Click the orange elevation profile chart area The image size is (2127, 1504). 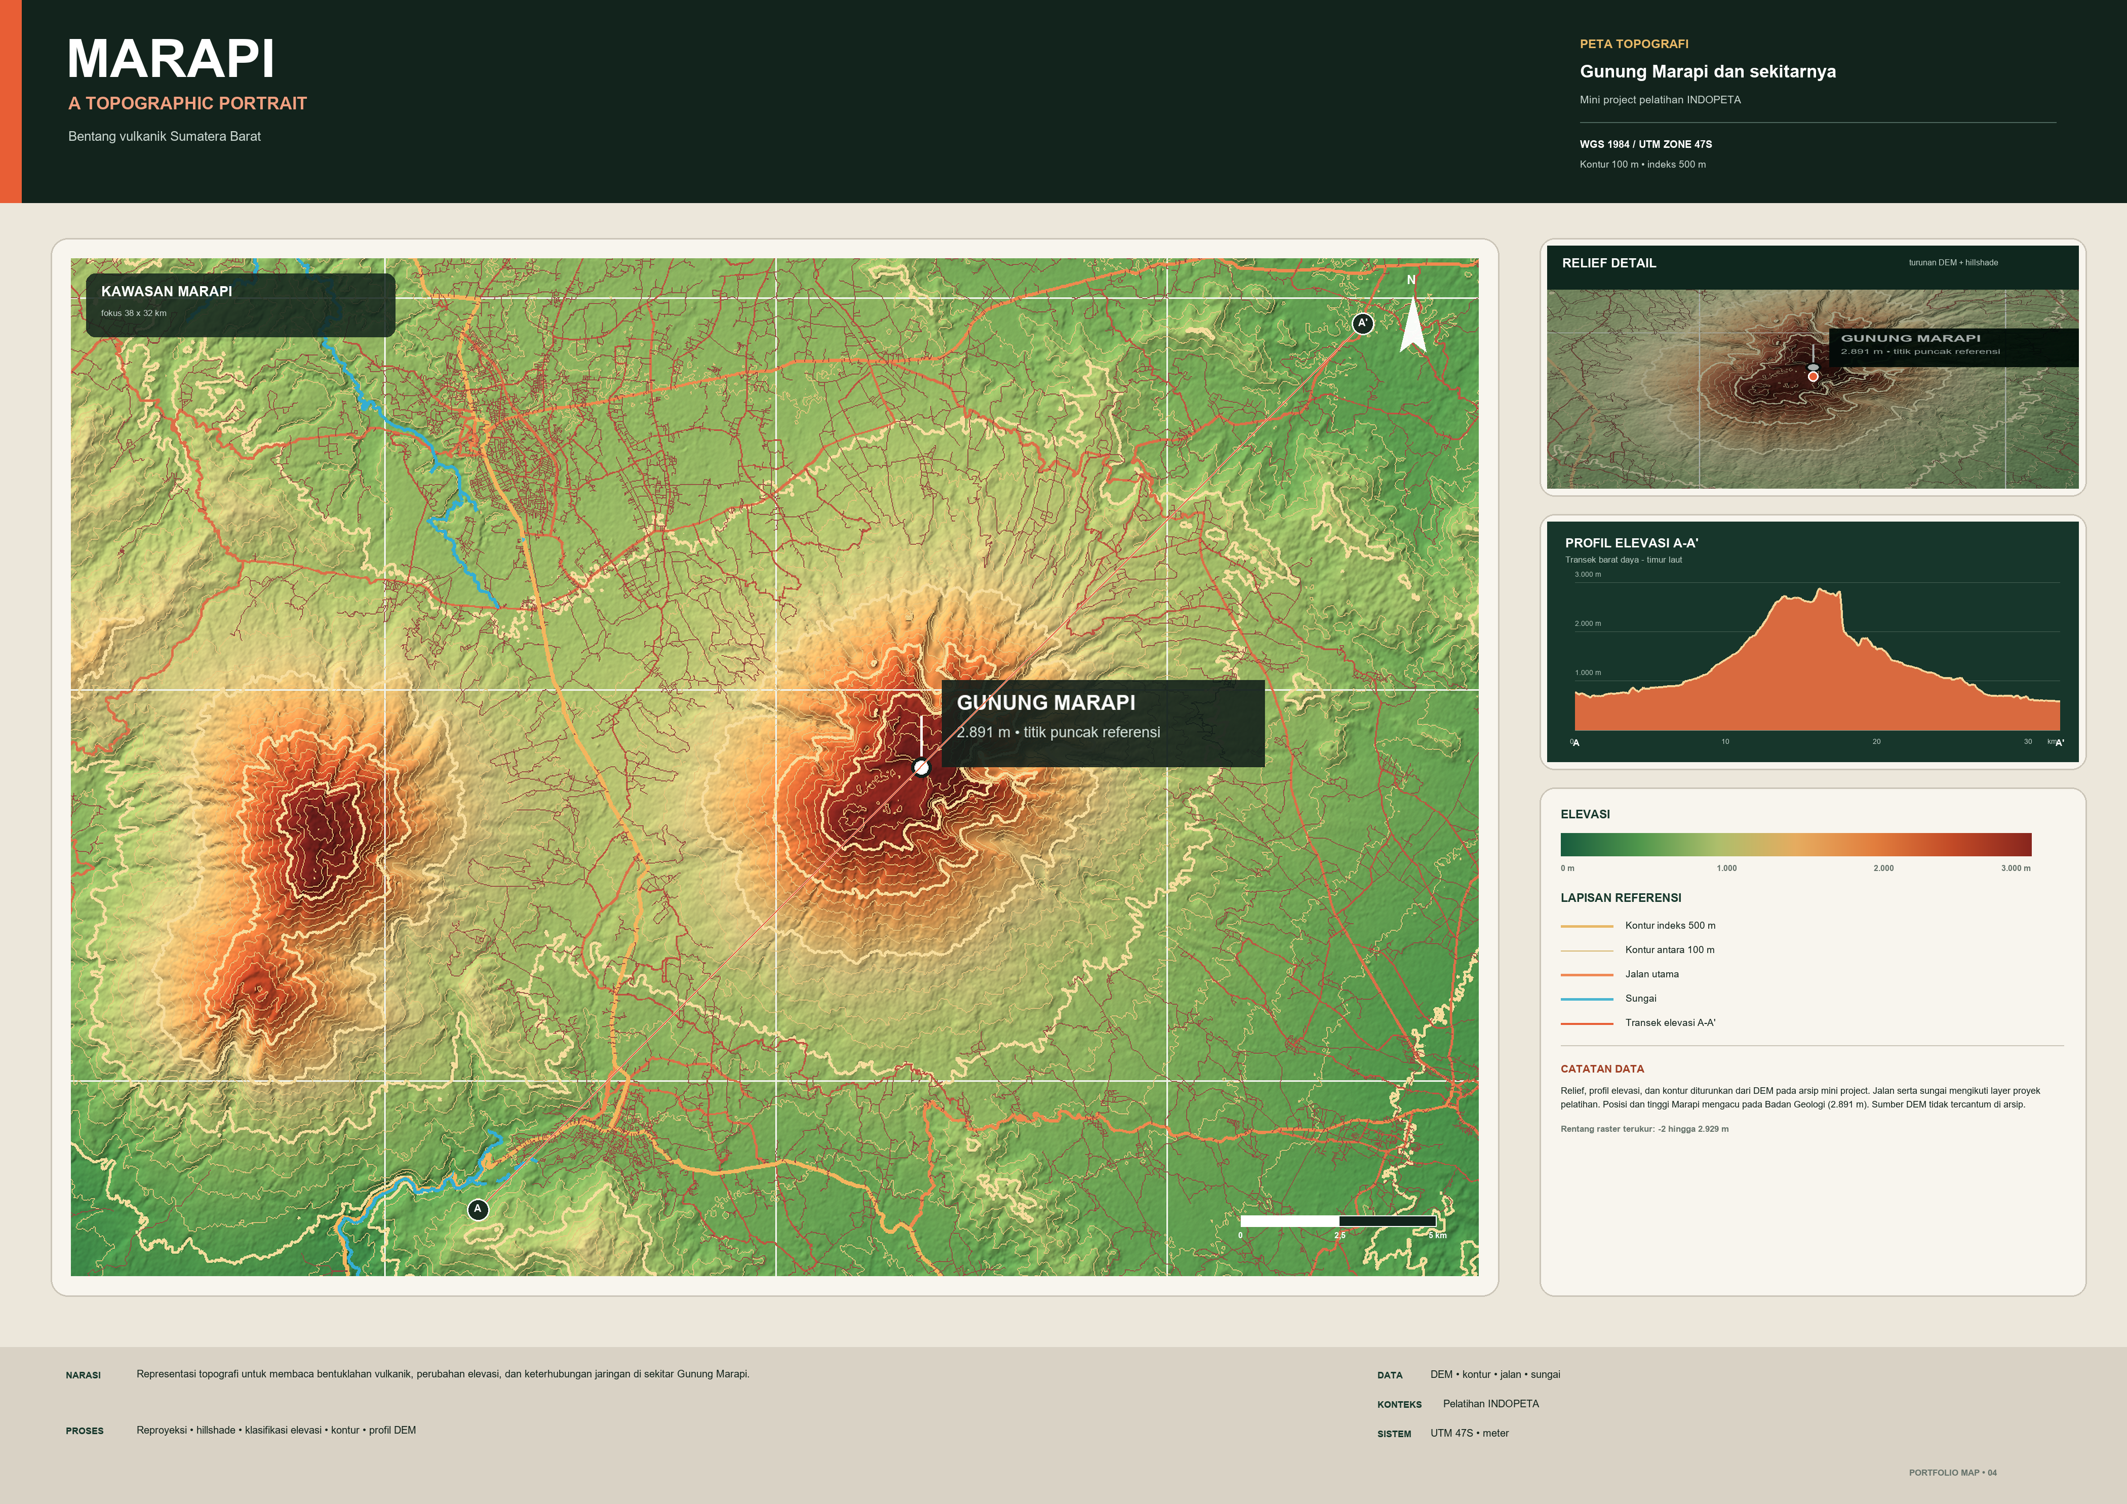[1817, 659]
